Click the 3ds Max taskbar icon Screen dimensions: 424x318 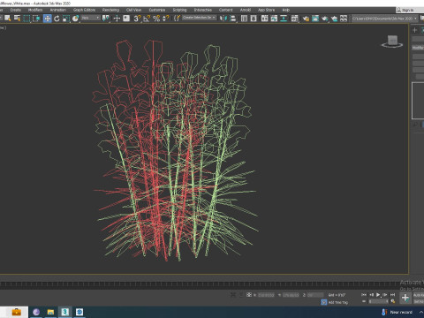click(65, 312)
